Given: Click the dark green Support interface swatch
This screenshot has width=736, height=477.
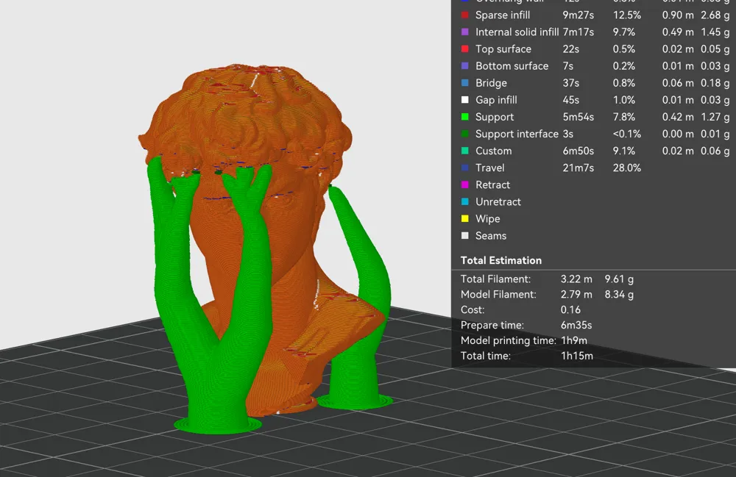Looking at the screenshot, I should click(464, 134).
